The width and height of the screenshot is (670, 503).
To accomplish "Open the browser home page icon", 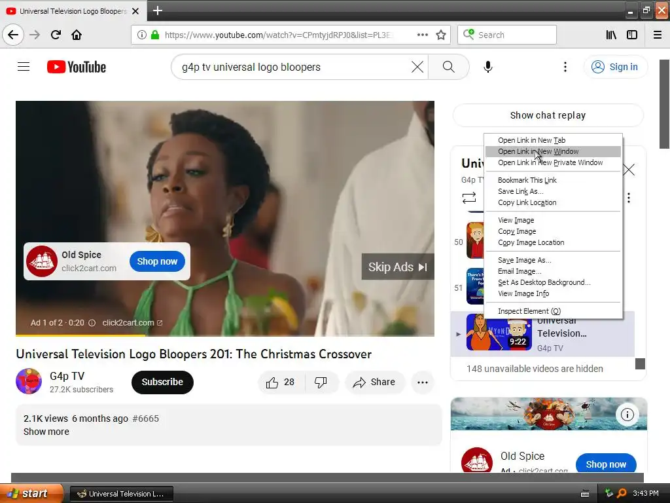I will [77, 35].
